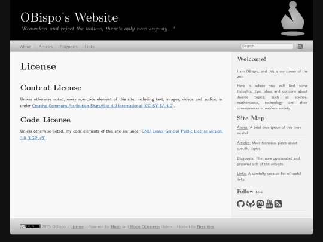Open the GitLab profile icon
Screen dimensions: 323x242
[x=250, y=204]
